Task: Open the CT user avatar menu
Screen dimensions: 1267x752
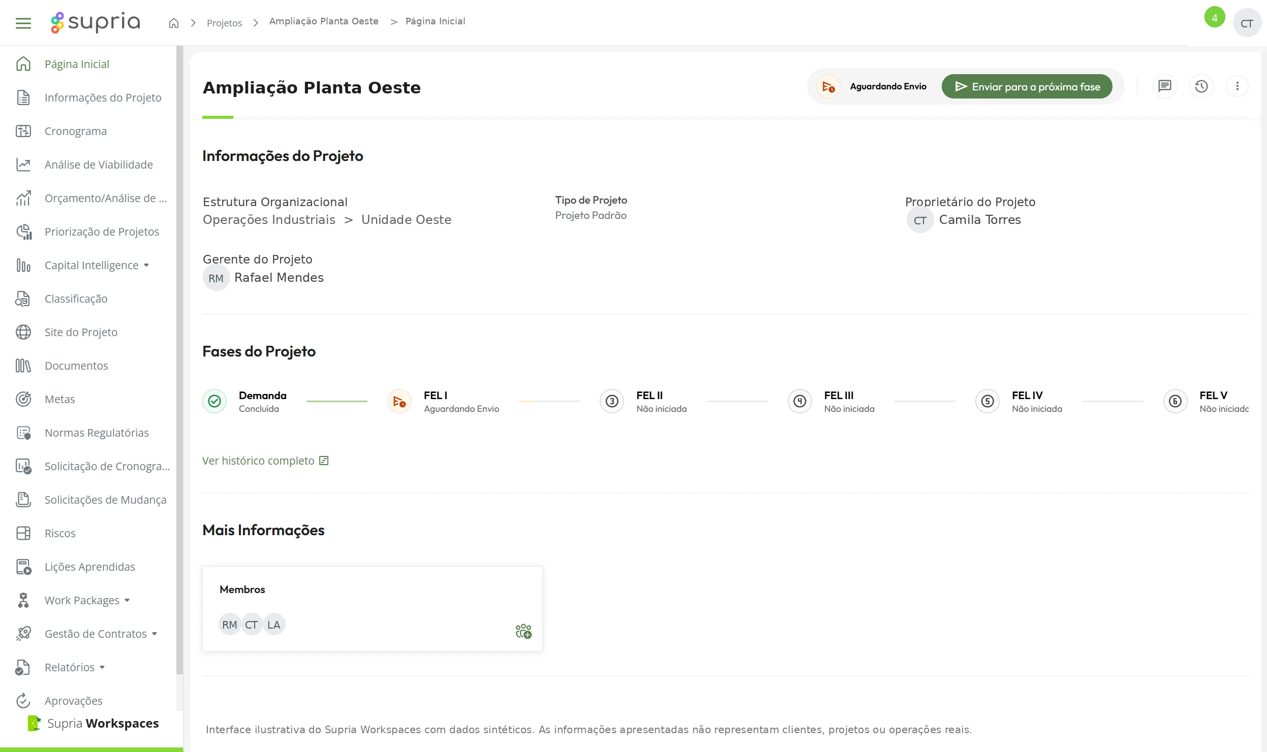Action: click(x=1247, y=23)
